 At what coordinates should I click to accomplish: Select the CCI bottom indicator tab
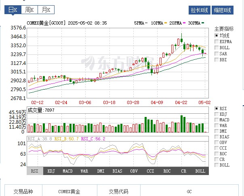pyautogui.click(x=150, y=171)
